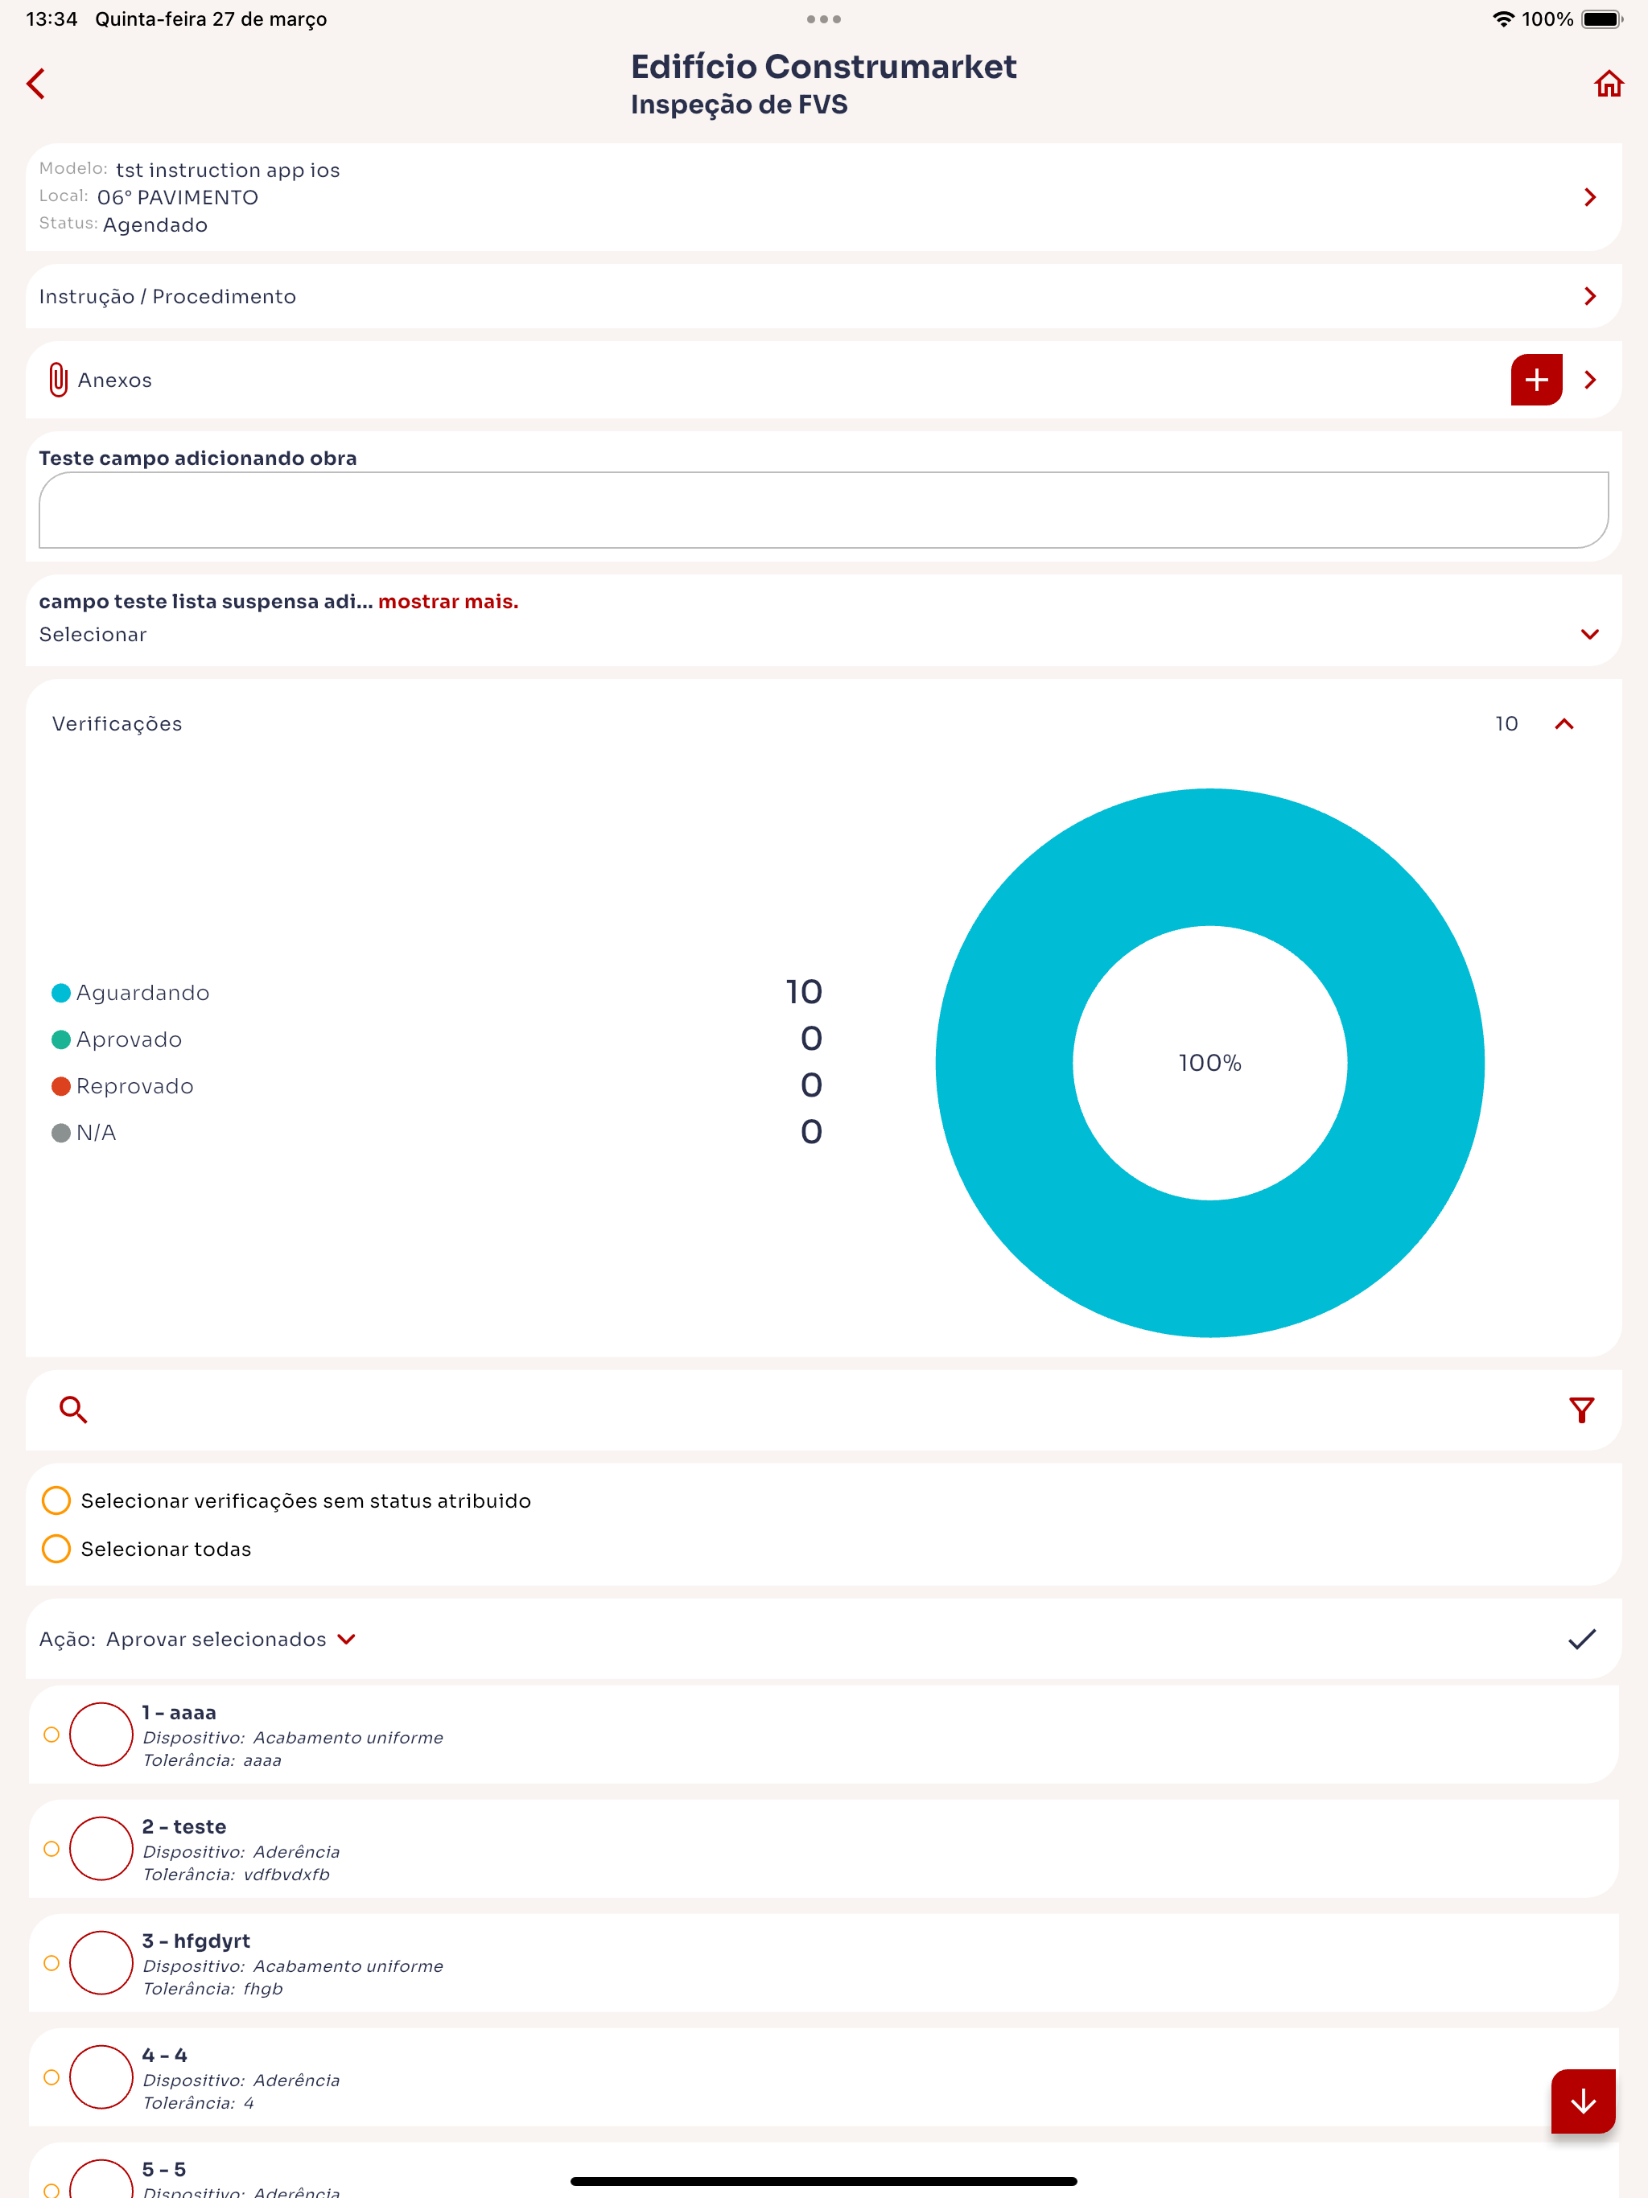Open Instrução / Procedimento row

[x=823, y=296]
